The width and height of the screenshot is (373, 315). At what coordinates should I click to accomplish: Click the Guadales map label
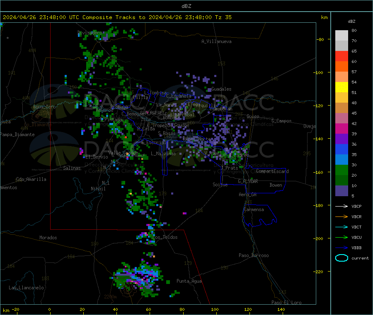point(221,89)
